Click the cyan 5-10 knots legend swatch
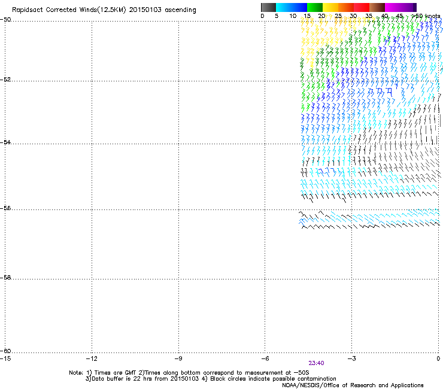The image size is (443, 389). pos(284,7)
